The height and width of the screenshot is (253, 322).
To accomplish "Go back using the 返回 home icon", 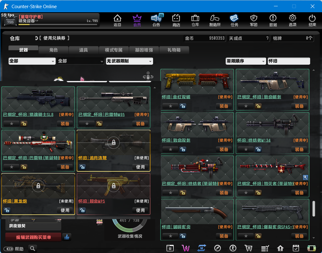I will click(x=117, y=20).
